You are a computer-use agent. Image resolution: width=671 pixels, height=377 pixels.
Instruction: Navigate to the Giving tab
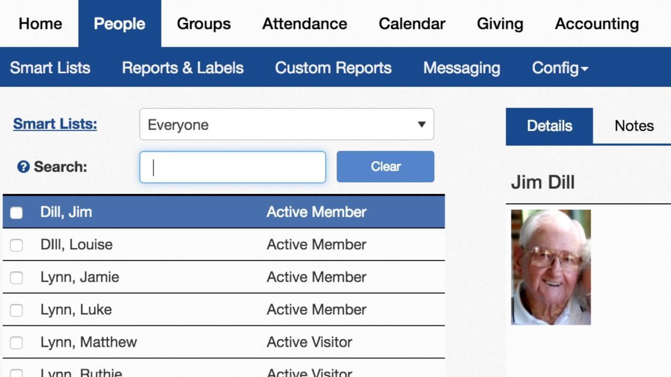pyautogui.click(x=500, y=24)
